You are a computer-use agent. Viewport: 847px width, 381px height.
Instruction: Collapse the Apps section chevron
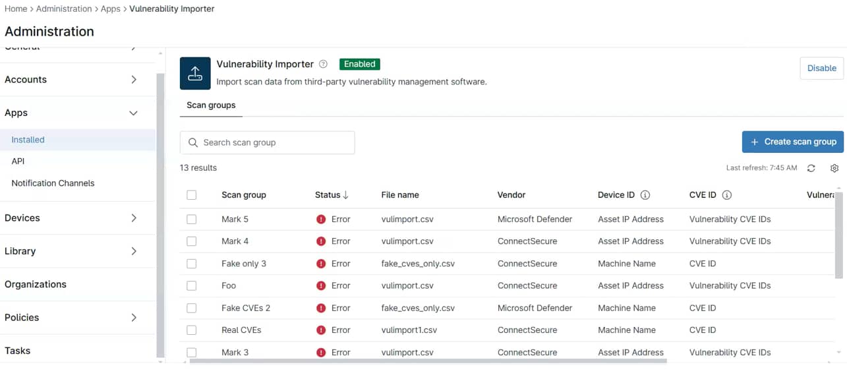(x=134, y=113)
